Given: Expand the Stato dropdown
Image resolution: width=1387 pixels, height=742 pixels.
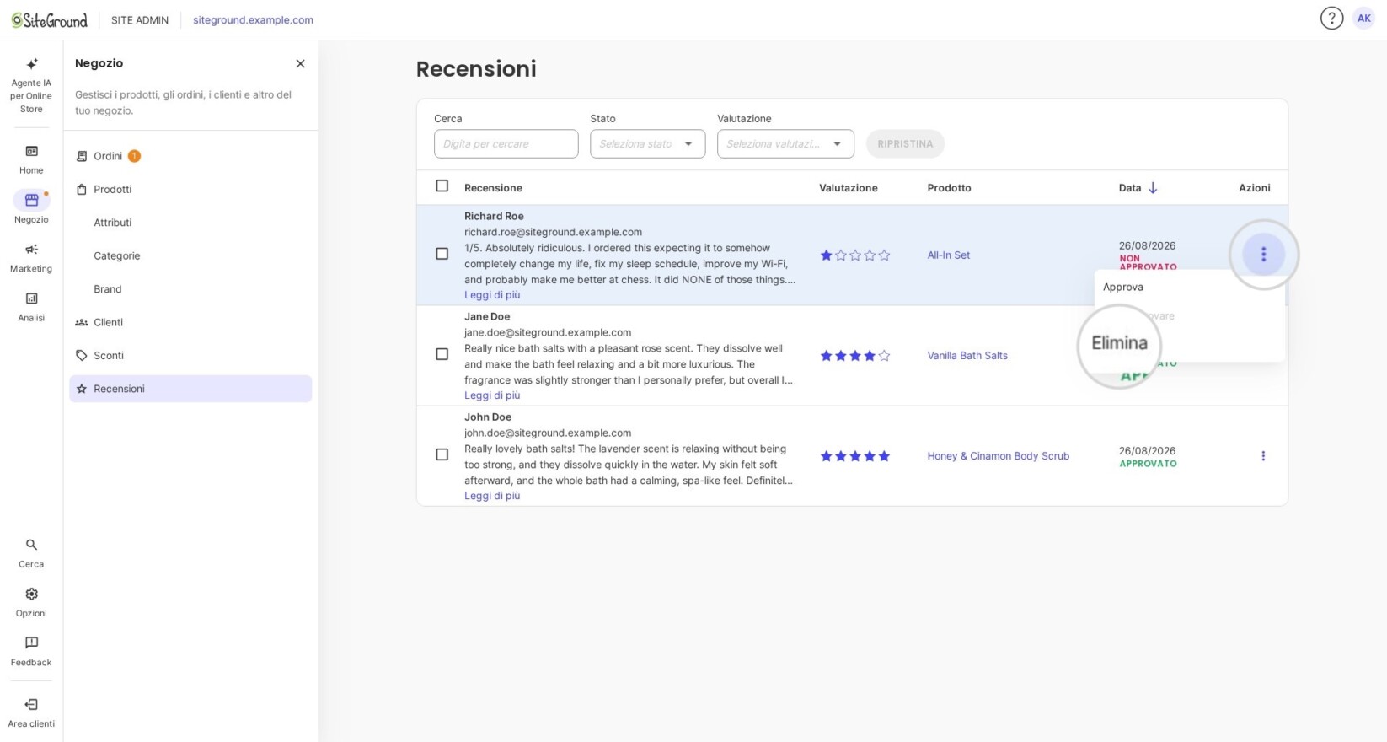Looking at the screenshot, I should (647, 143).
